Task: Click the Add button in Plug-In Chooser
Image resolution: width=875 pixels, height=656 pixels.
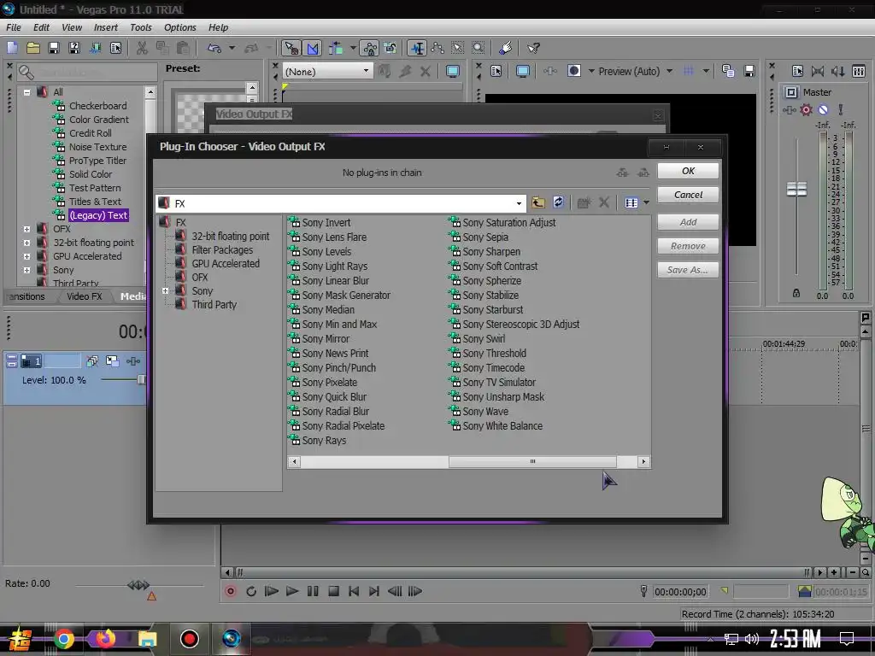Action: (688, 222)
